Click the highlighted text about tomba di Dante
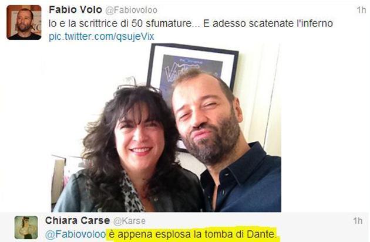Image resolution: width=370 pixels, height=242 pixels. coord(191,234)
